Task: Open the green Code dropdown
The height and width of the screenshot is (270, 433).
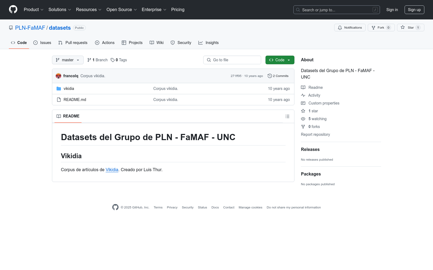Action: click(280, 60)
